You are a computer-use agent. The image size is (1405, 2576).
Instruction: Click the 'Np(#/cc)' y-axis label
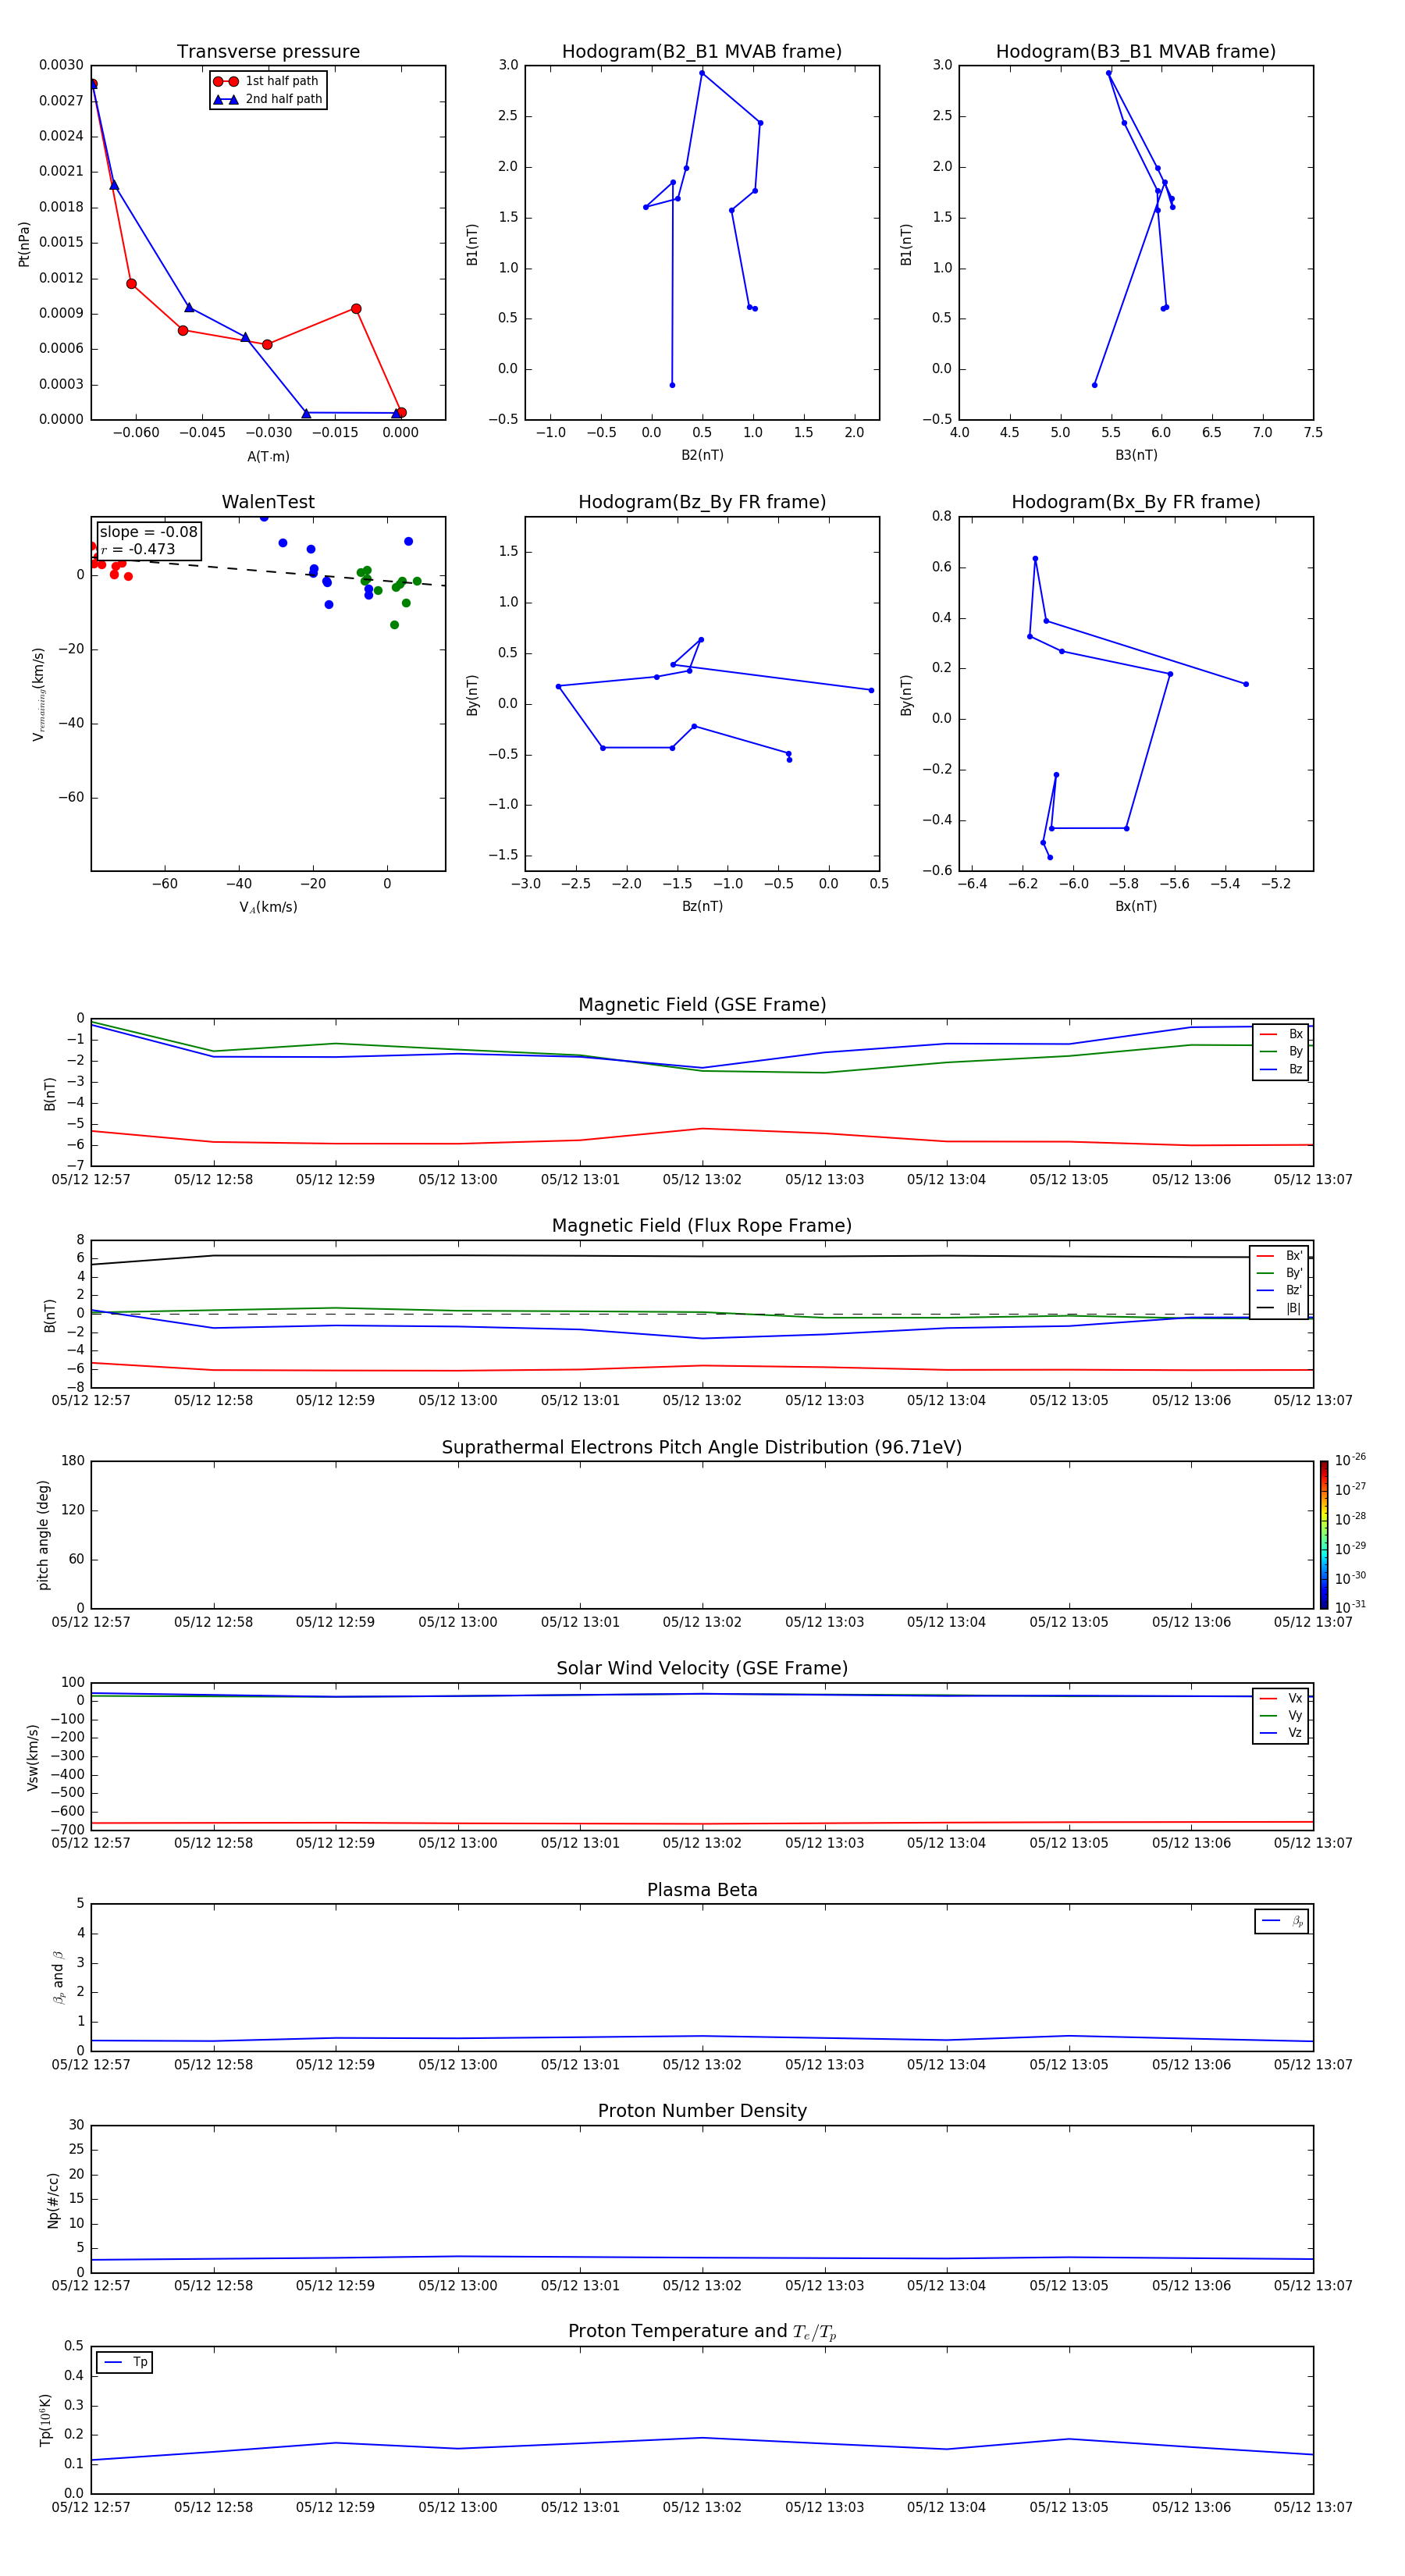tap(53, 2199)
